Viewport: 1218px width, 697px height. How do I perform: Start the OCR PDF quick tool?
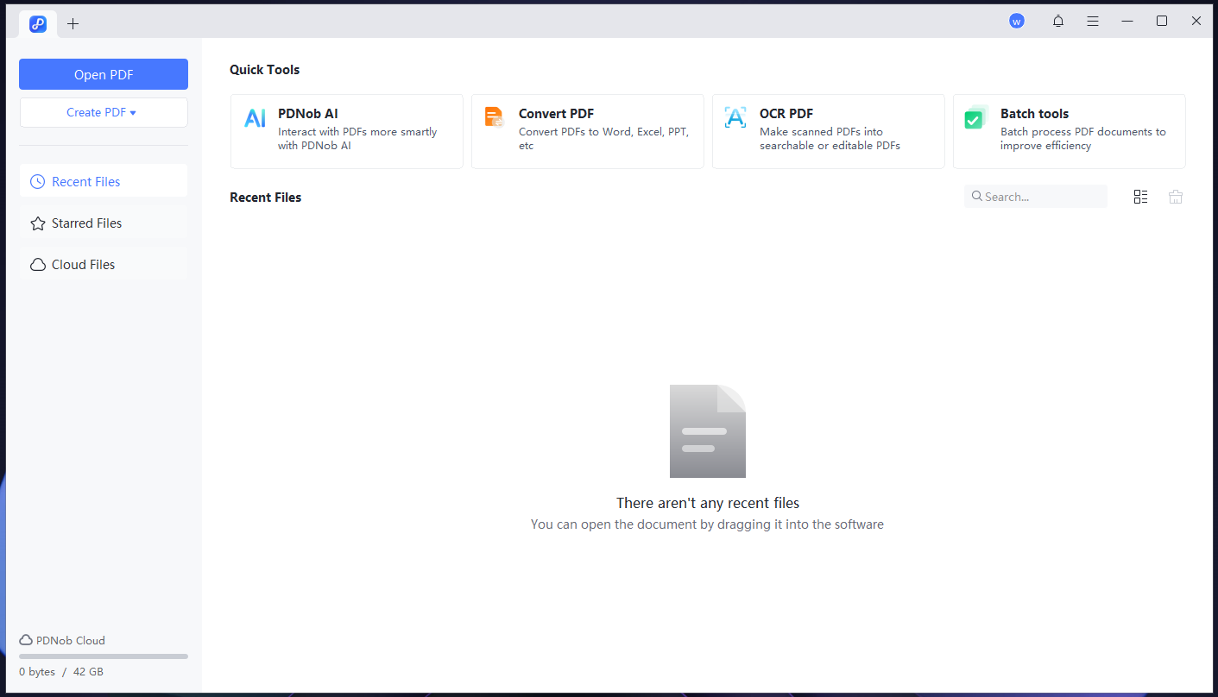tap(829, 131)
